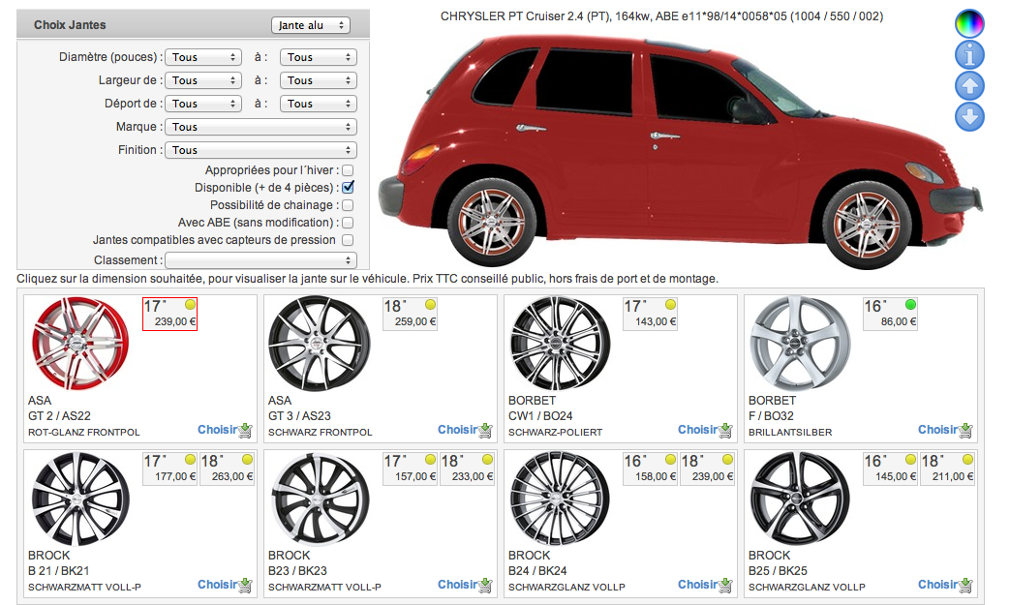
Task: Click the cart icon for BROCK B24
Action: pos(725,585)
